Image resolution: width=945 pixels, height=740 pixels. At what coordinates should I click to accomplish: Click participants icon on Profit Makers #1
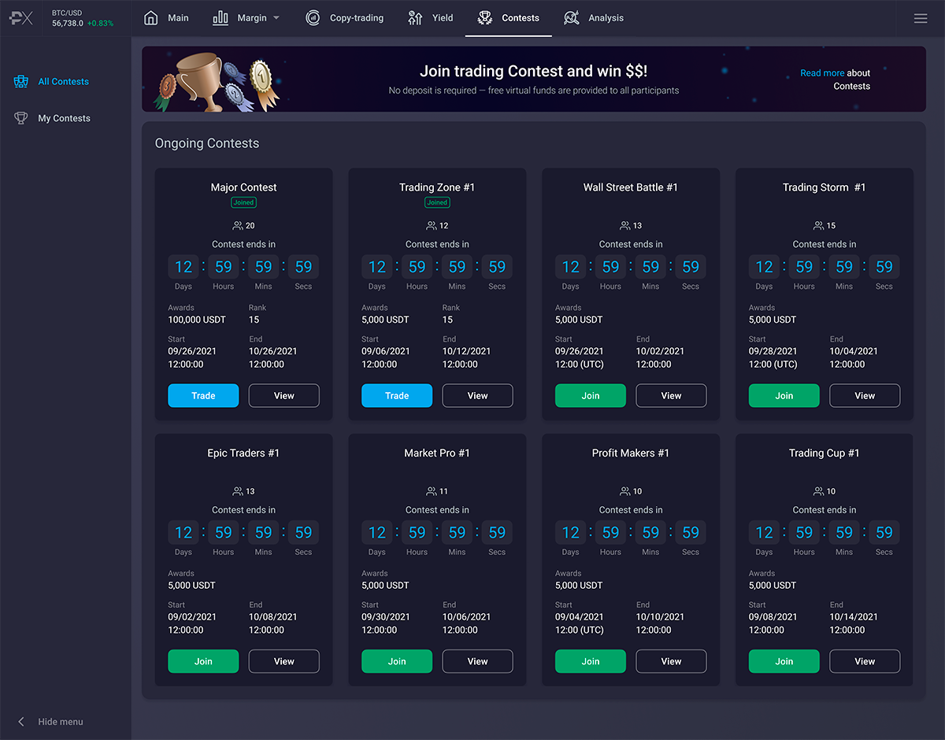click(x=625, y=491)
